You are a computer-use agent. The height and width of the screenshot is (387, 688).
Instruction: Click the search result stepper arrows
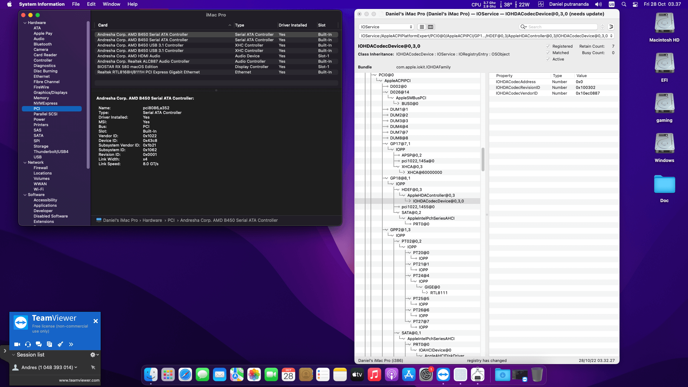pyautogui.click(x=602, y=27)
